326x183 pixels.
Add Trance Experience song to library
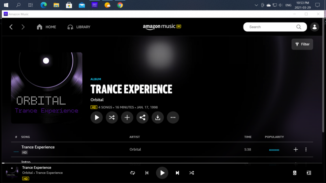[296, 149]
